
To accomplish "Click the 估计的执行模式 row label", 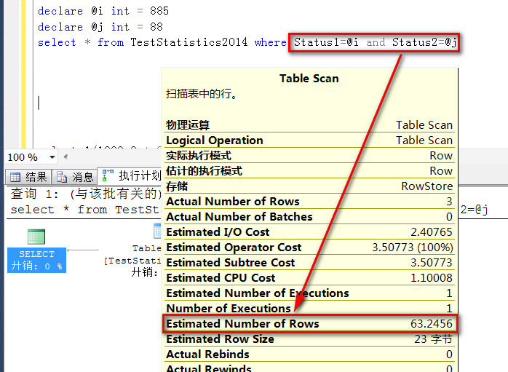I will pyautogui.click(x=204, y=171).
